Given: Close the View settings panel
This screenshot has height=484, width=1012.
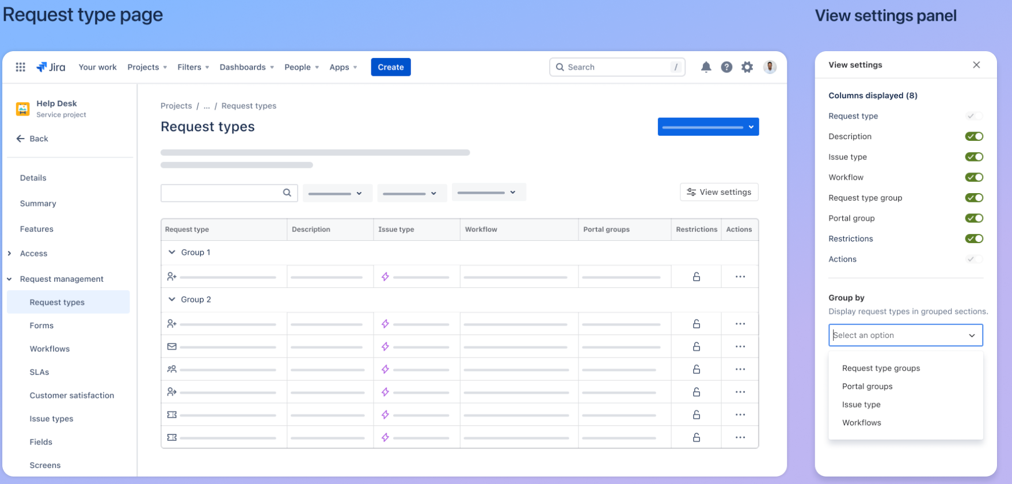Looking at the screenshot, I should click(x=976, y=65).
